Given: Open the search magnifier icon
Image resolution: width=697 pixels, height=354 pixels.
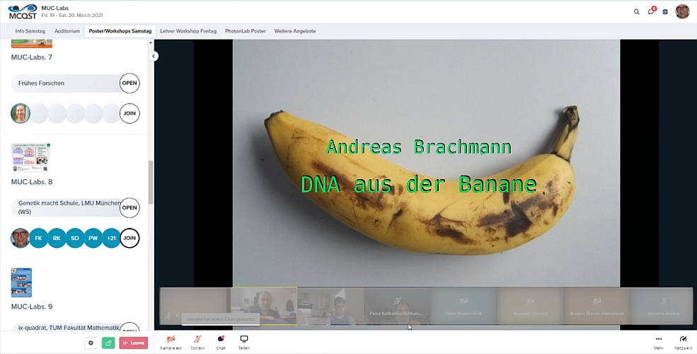Looking at the screenshot, I should tap(637, 11).
